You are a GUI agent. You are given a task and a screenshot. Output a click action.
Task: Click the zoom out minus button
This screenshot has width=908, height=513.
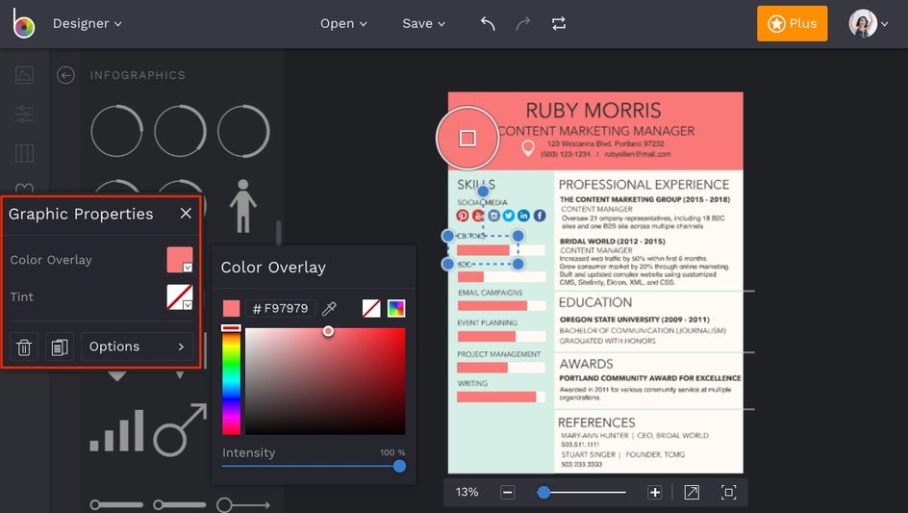tap(507, 492)
